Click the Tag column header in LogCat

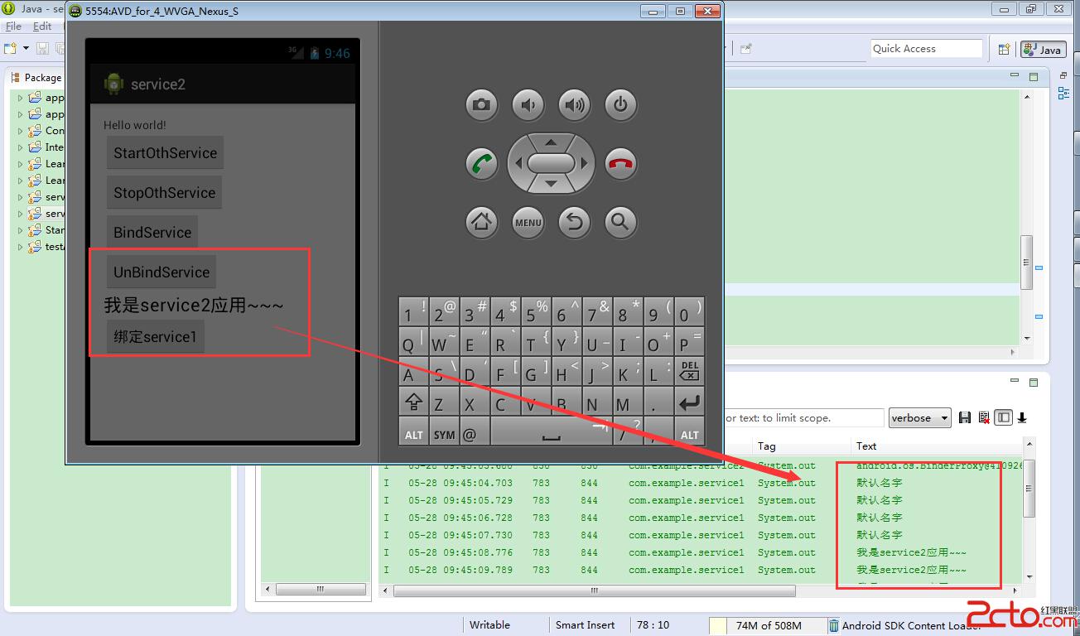click(766, 446)
